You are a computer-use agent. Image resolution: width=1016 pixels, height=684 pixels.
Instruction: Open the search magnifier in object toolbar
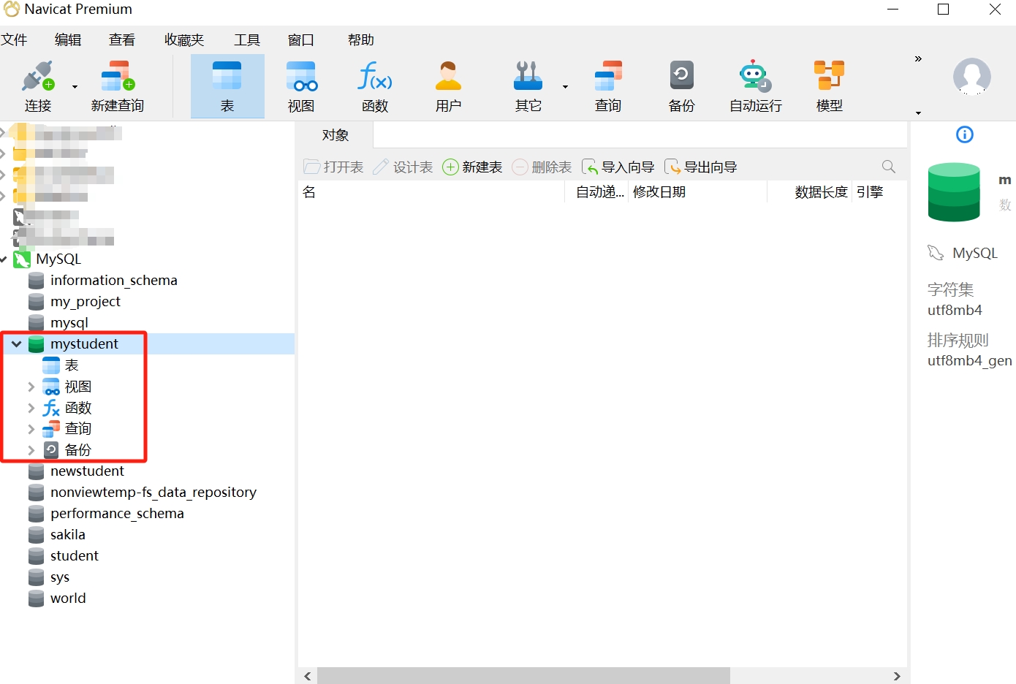click(888, 167)
